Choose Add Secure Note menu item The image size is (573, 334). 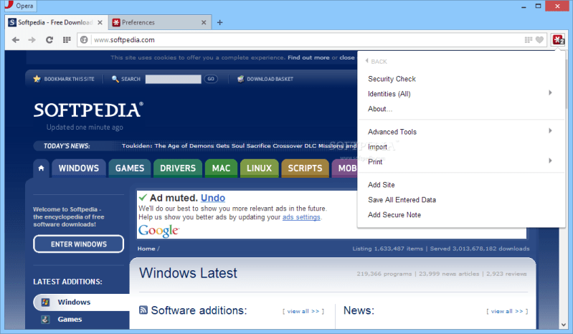[x=394, y=215]
